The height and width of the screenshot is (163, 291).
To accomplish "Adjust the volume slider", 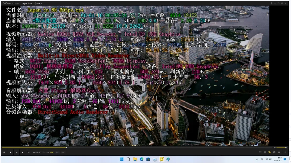I will 281,148.
